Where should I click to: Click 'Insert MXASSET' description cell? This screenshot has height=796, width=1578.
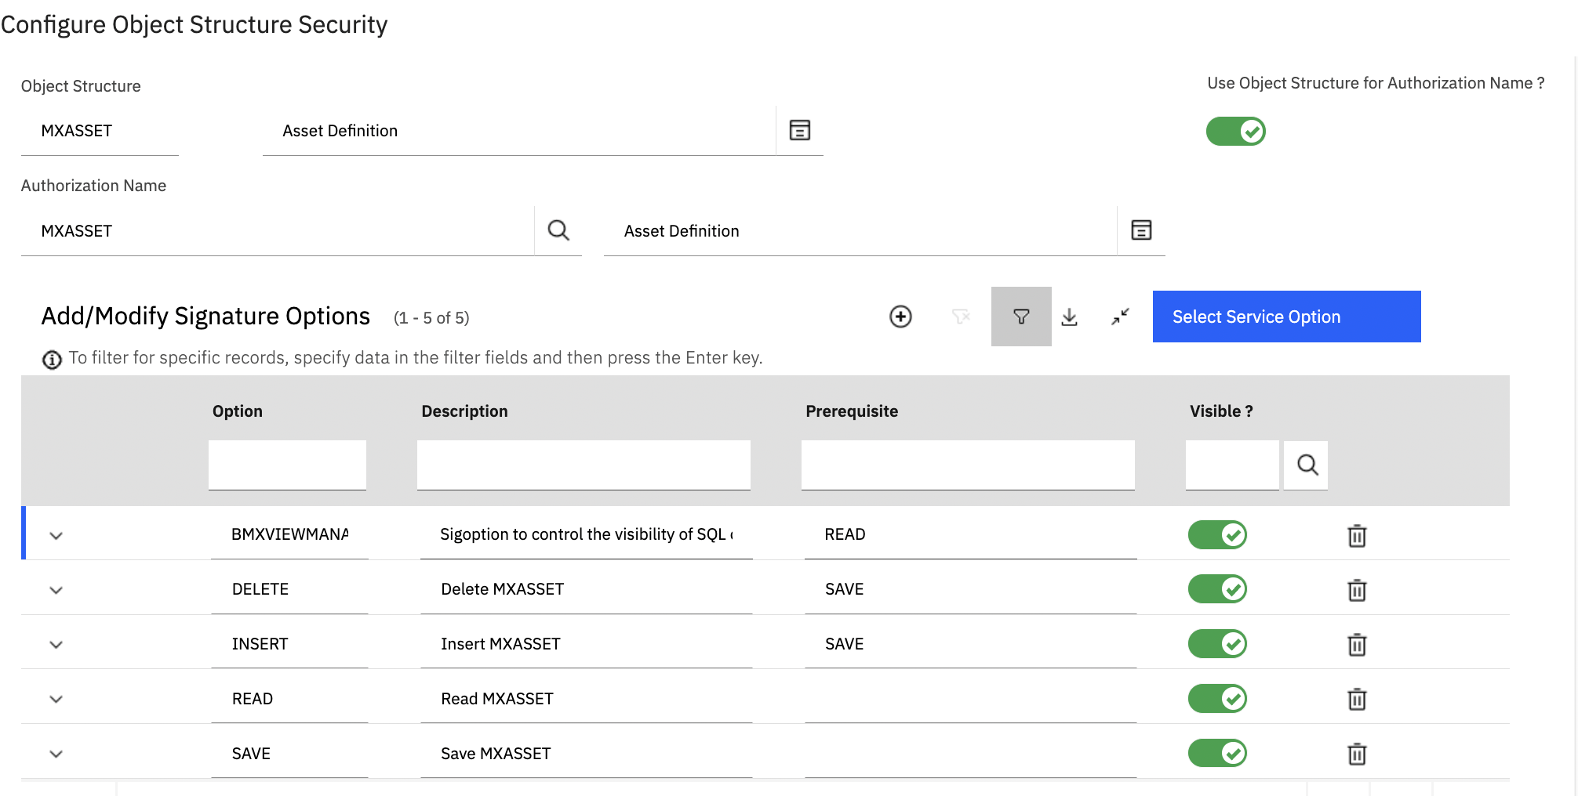[587, 644]
